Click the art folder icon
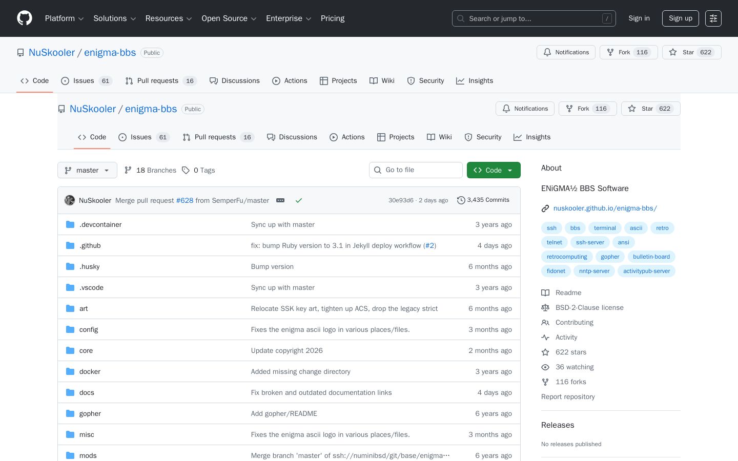738x461 pixels. point(70,308)
